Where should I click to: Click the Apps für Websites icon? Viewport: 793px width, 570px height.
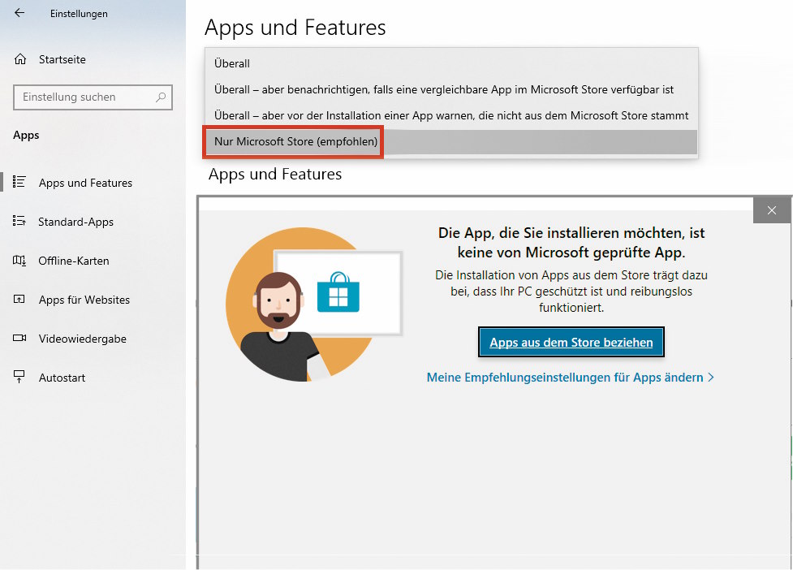tap(19, 300)
